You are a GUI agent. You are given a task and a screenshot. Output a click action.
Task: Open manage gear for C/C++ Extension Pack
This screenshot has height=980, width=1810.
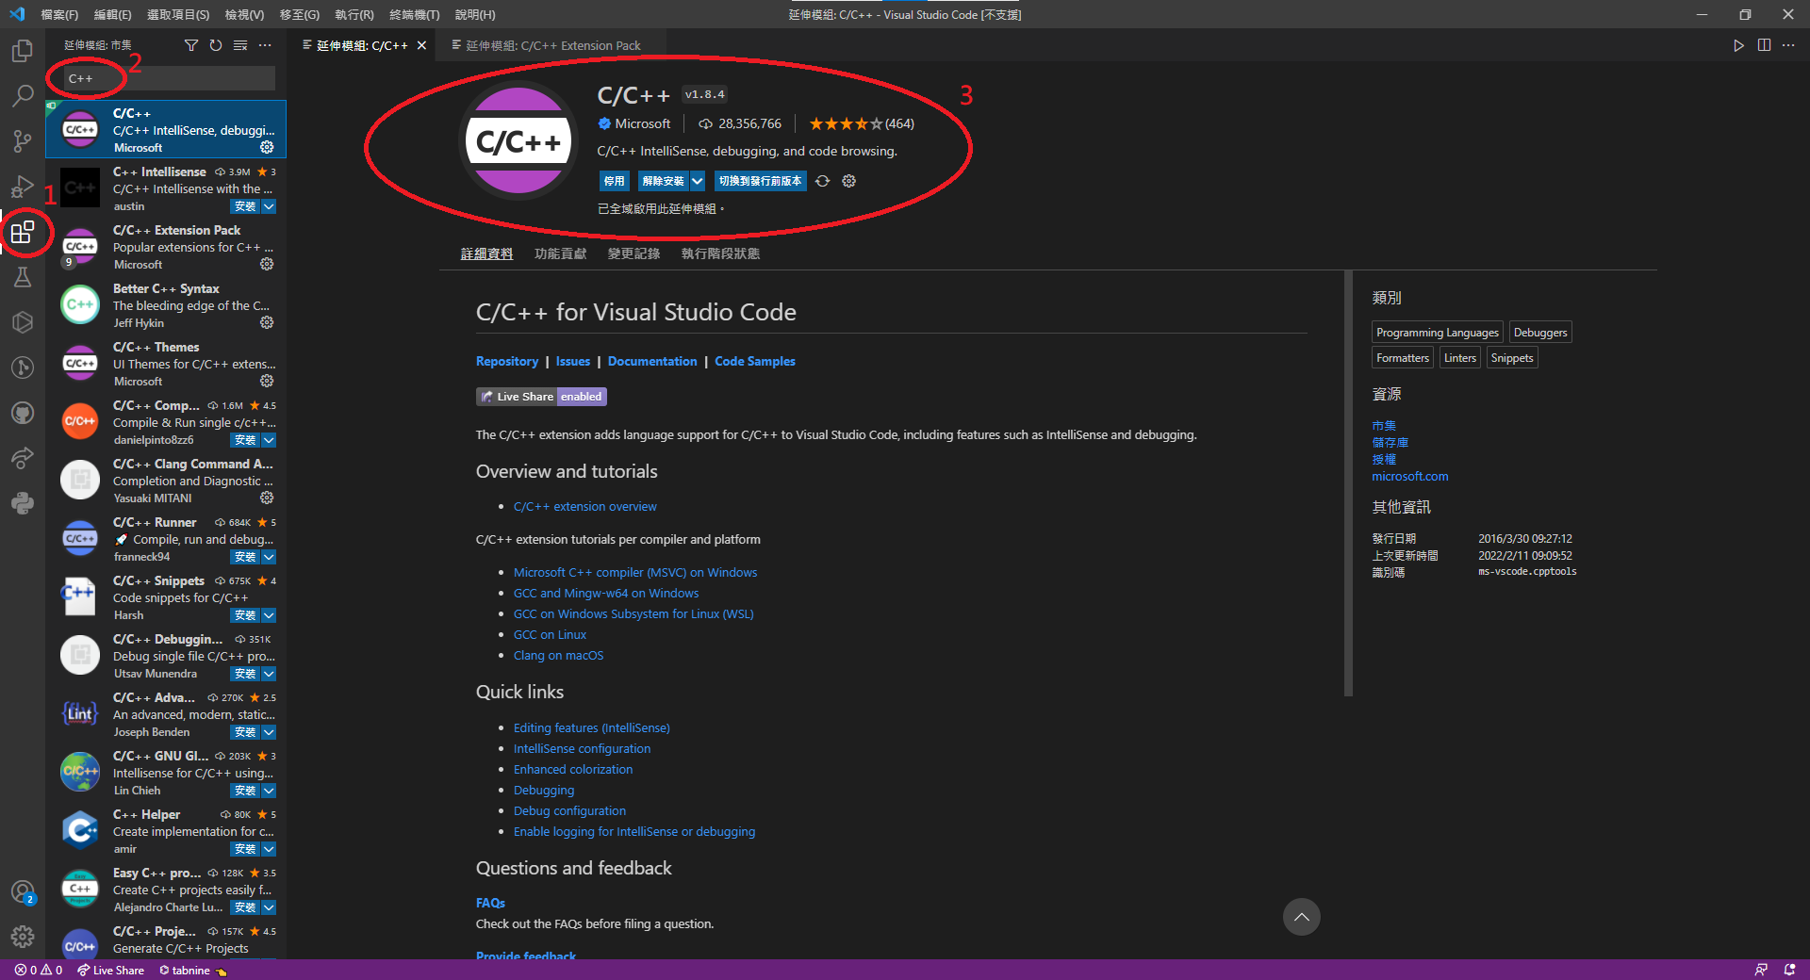coord(267,264)
